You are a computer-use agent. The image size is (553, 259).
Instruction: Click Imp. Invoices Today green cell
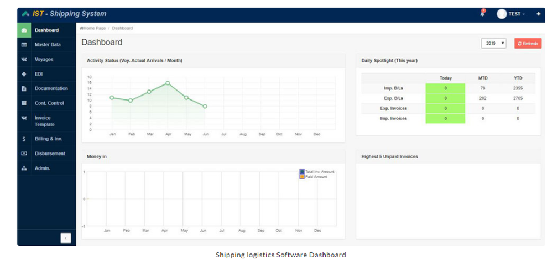click(x=445, y=118)
